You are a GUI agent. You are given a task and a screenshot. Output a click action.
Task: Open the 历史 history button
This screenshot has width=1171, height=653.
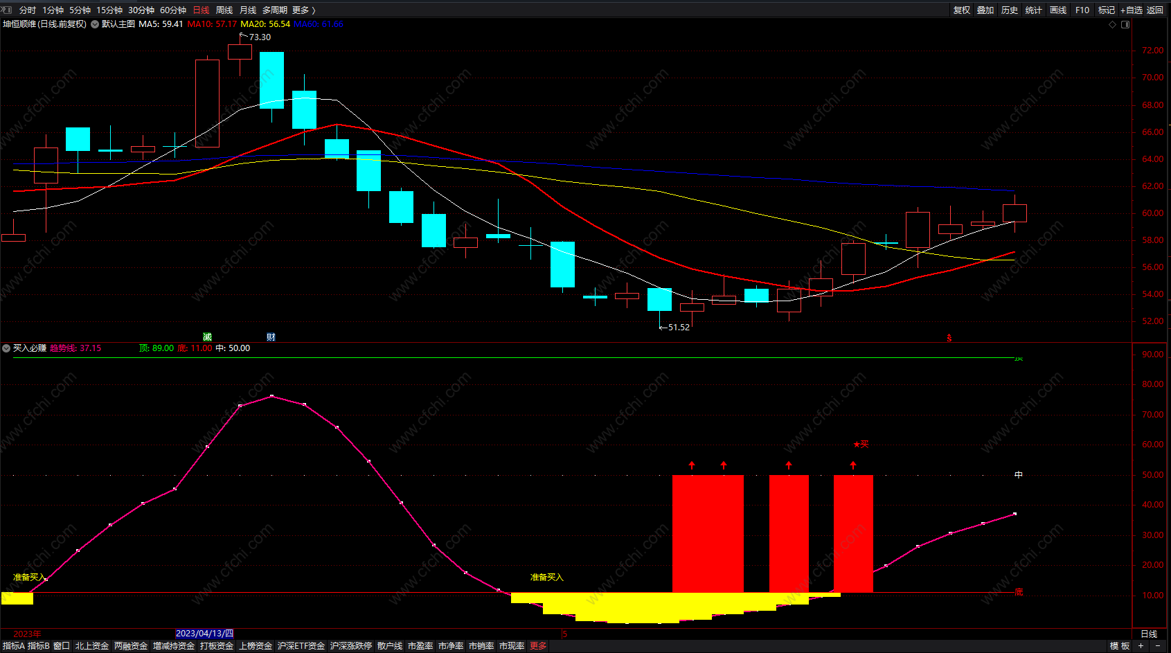pyautogui.click(x=1010, y=10)
